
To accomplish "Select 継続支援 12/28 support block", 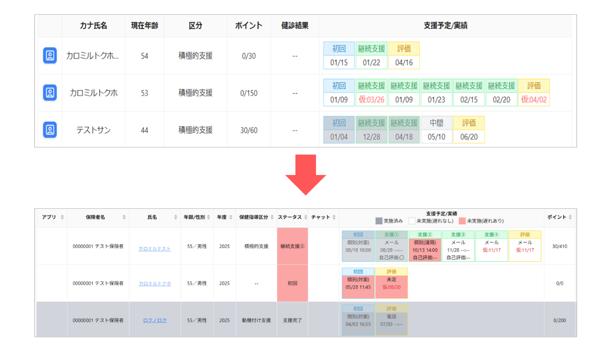I will tap(372, 129).
